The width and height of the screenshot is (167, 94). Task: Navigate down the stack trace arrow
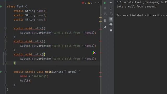[111, 9]
